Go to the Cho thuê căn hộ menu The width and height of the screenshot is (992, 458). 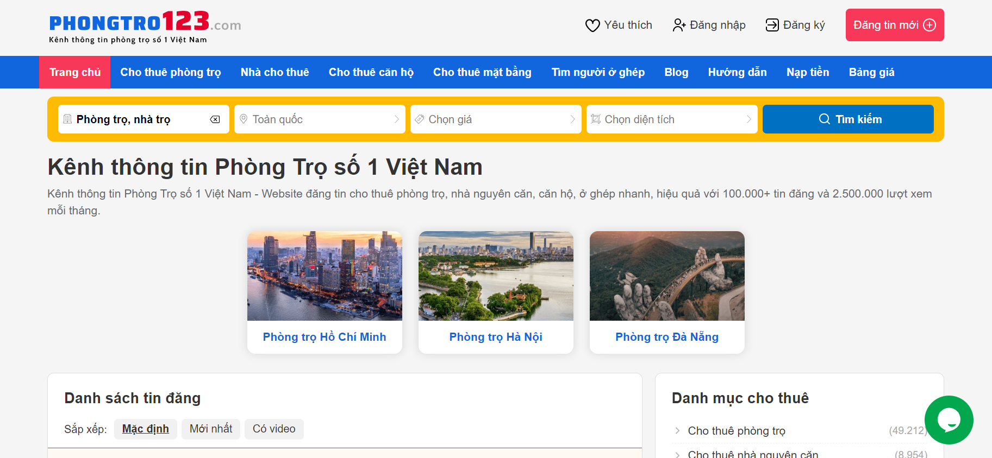coord(371,72)
